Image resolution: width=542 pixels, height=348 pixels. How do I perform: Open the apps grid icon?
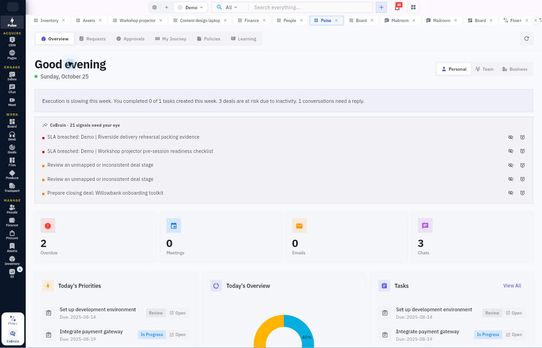(413, 7)
